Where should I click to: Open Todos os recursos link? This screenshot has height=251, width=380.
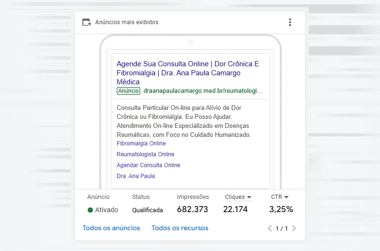click(180, 228)
